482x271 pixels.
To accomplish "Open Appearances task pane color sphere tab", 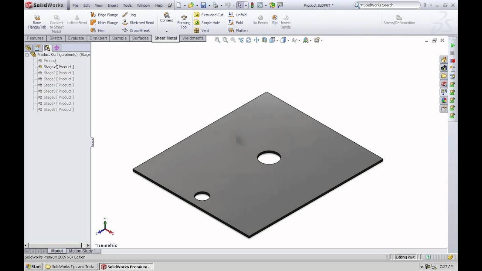I will coord(444,100).
